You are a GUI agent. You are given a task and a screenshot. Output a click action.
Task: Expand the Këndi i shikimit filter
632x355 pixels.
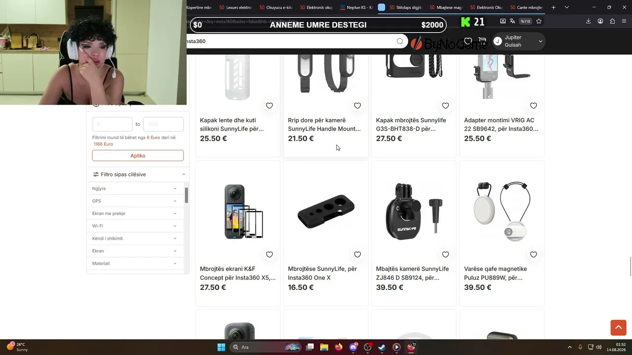click(134, 239)
